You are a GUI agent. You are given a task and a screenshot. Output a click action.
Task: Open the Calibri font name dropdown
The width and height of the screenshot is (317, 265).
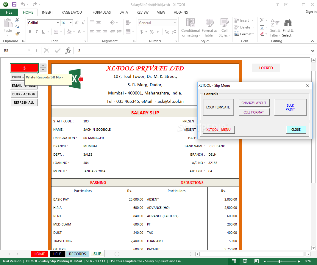pyautogui.click(x=58, y=23)
